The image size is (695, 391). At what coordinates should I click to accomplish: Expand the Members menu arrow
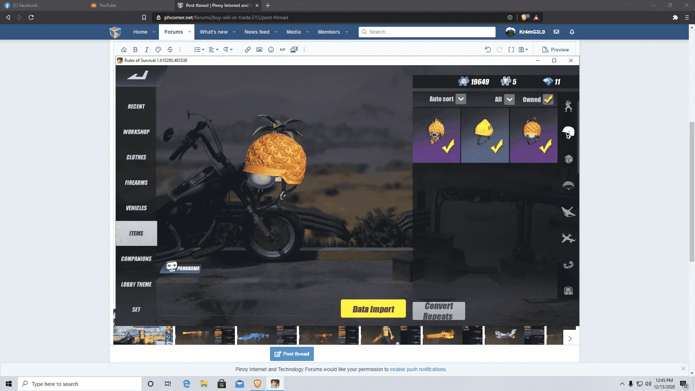(346, 32)
